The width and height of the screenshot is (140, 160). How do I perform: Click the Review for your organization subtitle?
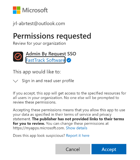39,44
